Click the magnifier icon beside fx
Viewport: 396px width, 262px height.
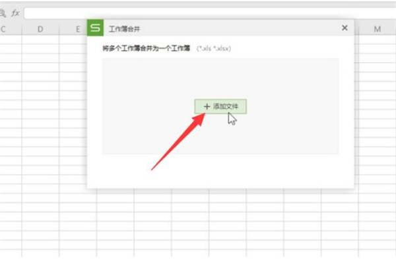pos(3,13)
